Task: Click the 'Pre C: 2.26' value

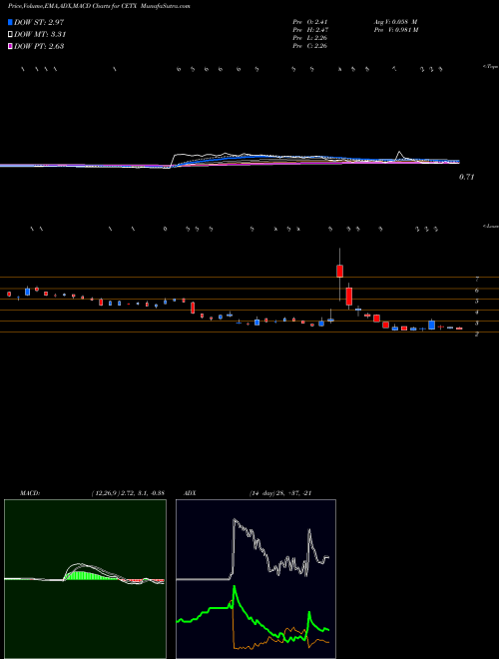Action: (x=310, y=46)
